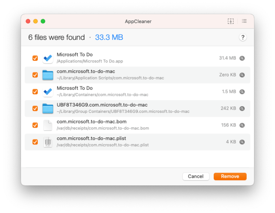Click the Microsoft To Do app icon in first row

click(x=48, y=58)
